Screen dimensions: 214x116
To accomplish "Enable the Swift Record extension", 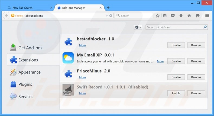I will (x=176, y=93).
